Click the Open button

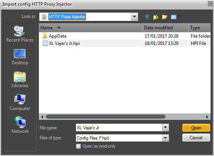coord(196,128)
